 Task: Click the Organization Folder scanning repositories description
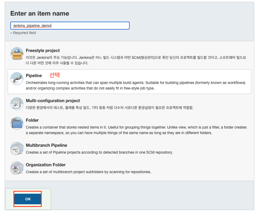tap(88, 172)
